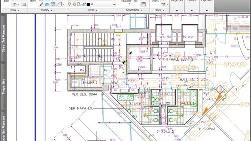Open the Fillet tool dropdown arrow
251x141 pixels.
(64, 4)
